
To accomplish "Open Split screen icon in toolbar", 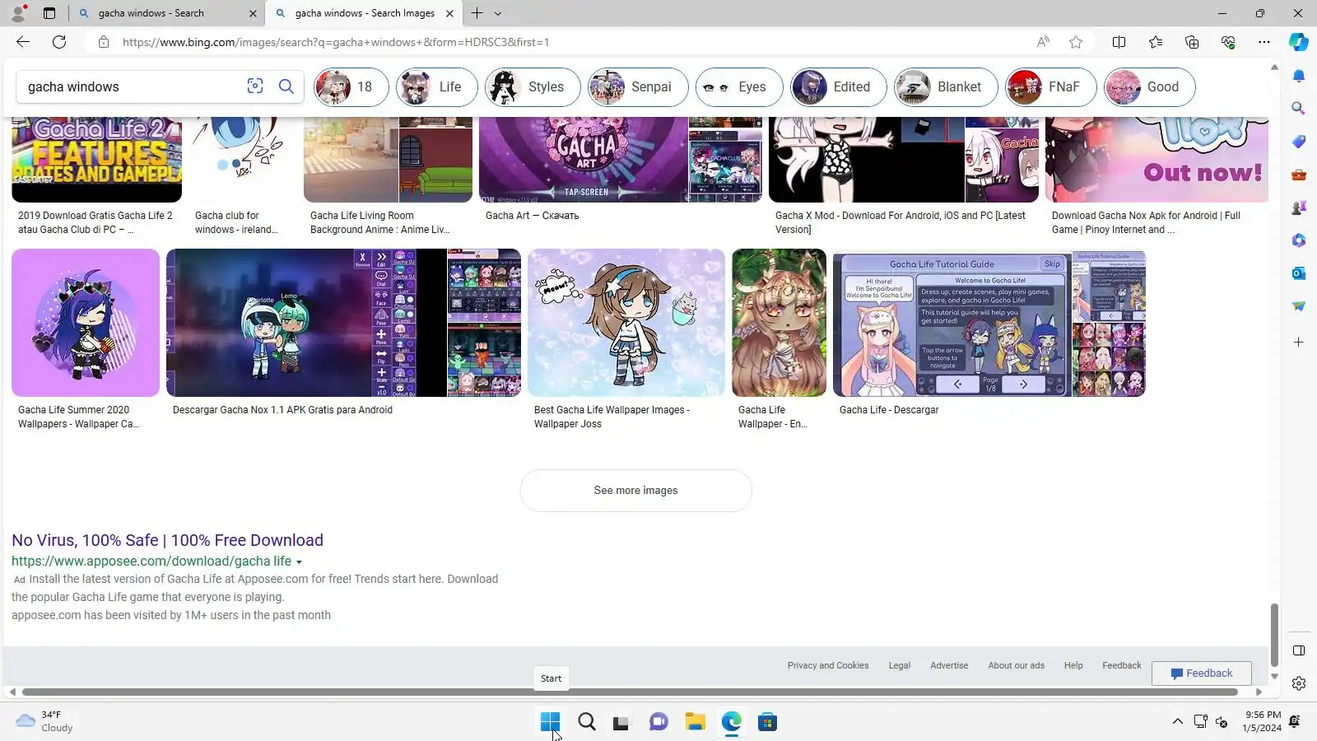I will [x=1119, y=42].
